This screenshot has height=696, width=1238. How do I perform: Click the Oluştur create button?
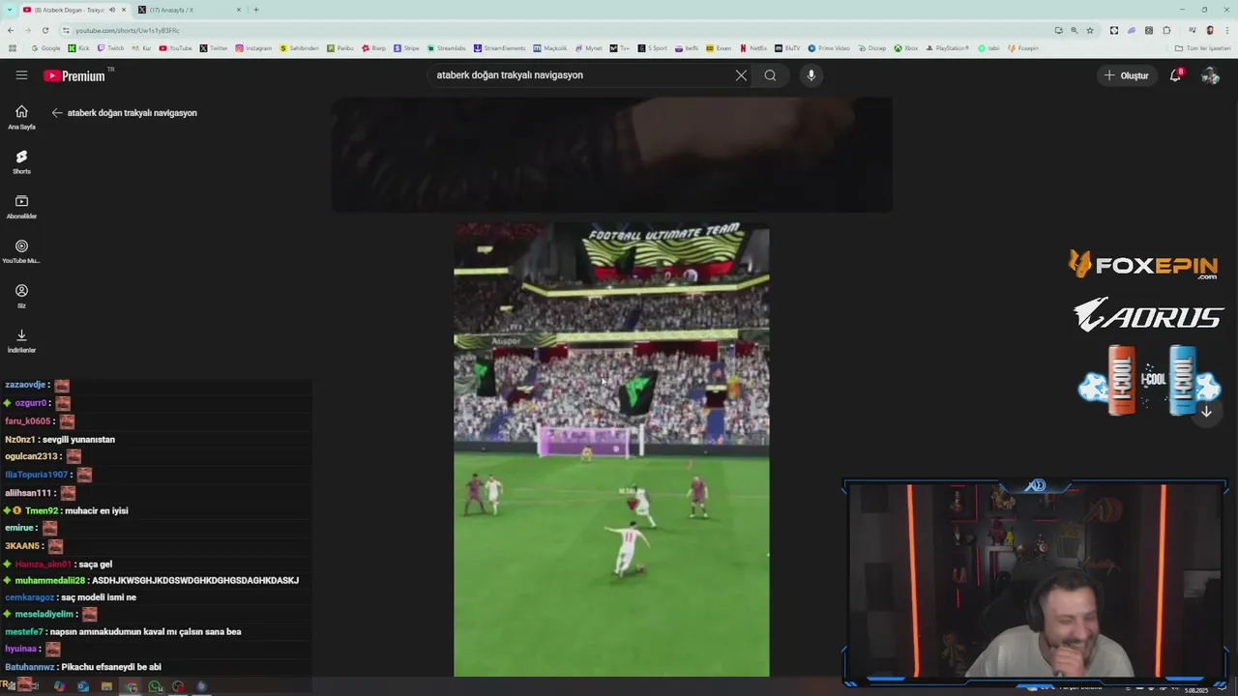coord(1127,75)
